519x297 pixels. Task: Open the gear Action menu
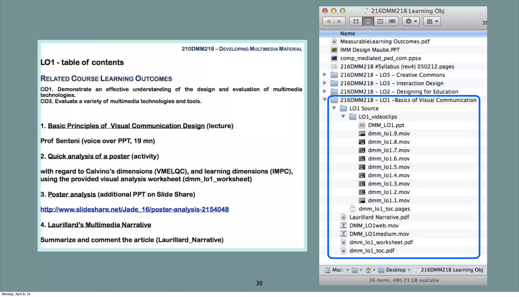pos(411,22)
